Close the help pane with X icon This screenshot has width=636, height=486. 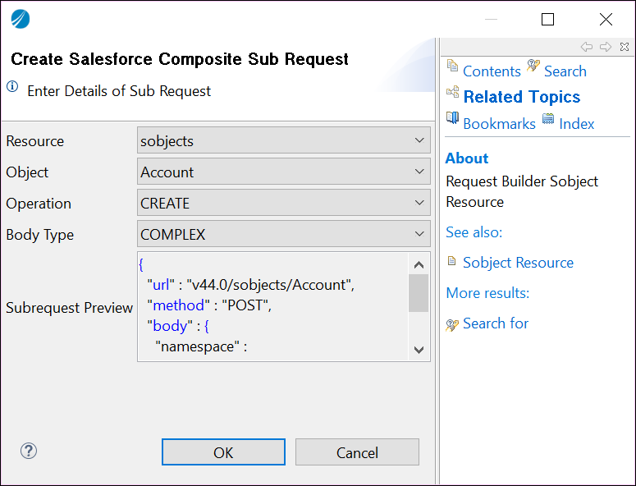[625, 47]
